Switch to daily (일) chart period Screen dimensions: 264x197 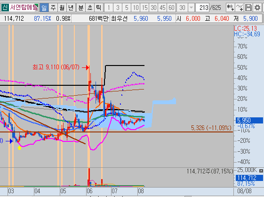[44, 8]
